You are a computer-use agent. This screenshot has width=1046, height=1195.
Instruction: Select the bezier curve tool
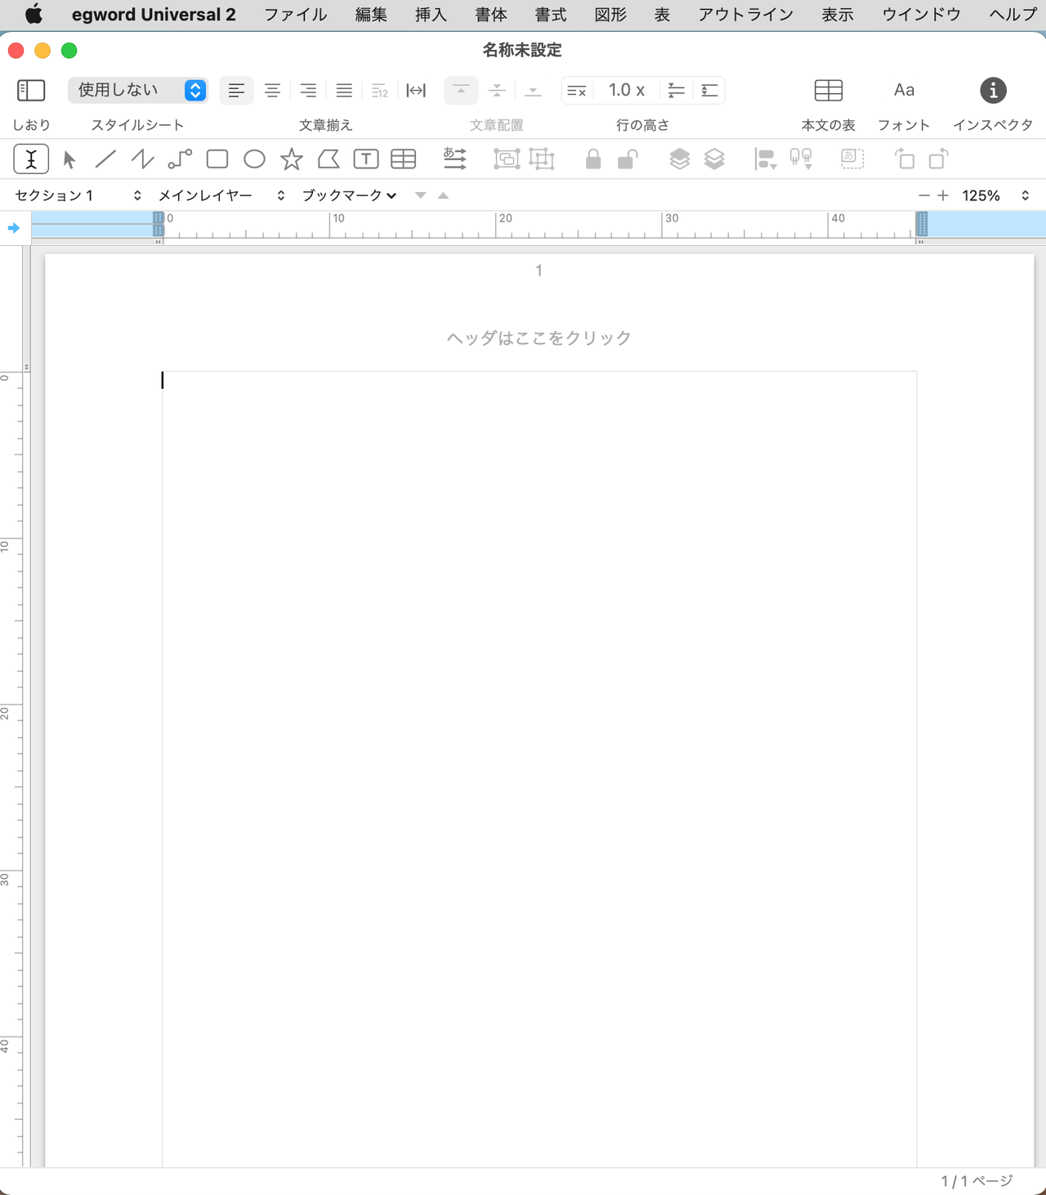click(180, 159)
